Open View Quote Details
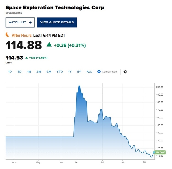 tap(57, 22)
